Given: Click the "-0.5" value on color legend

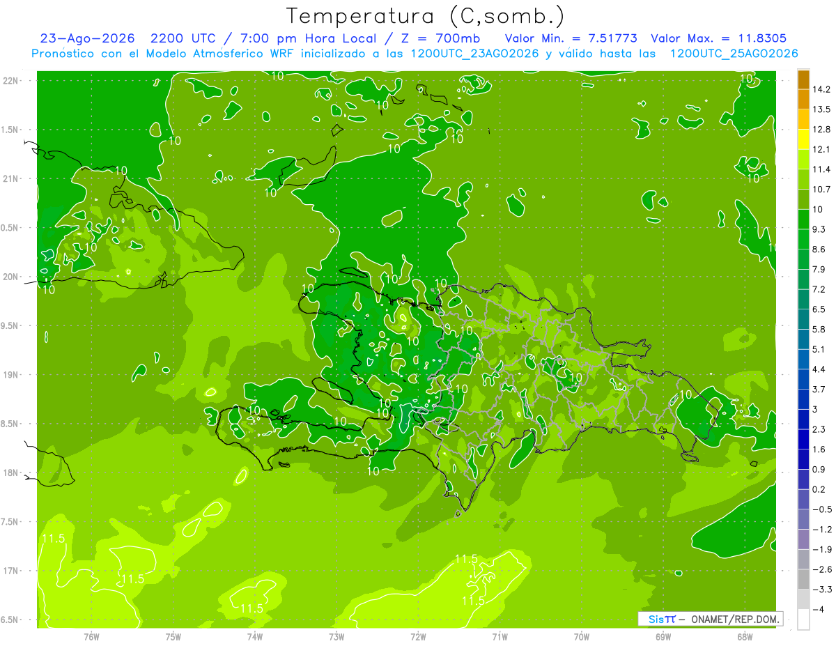Looking at the screenshot, I should pyautogui.click(x=823, y=509).
